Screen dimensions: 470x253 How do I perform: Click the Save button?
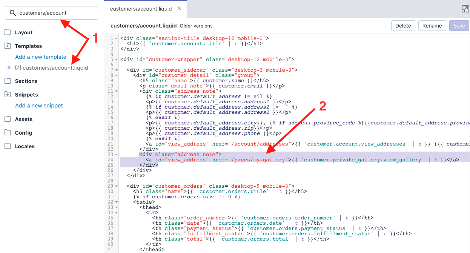click(x=459, y=26)
